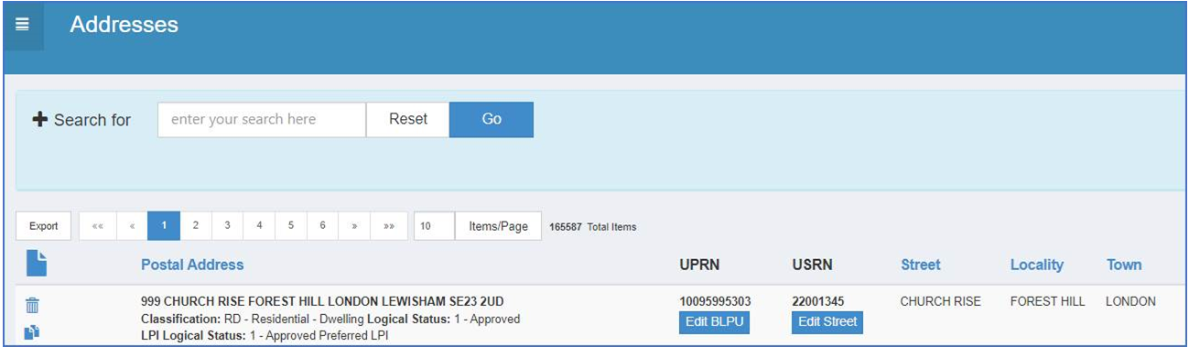Click the CHURCH RISE street cell

940,301
